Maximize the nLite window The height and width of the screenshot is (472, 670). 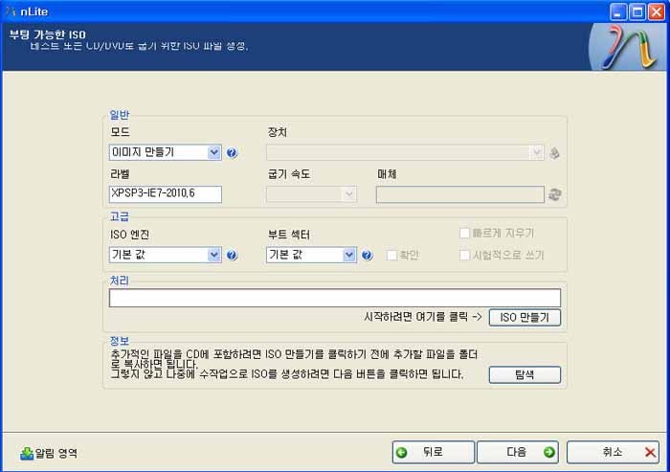637,11
